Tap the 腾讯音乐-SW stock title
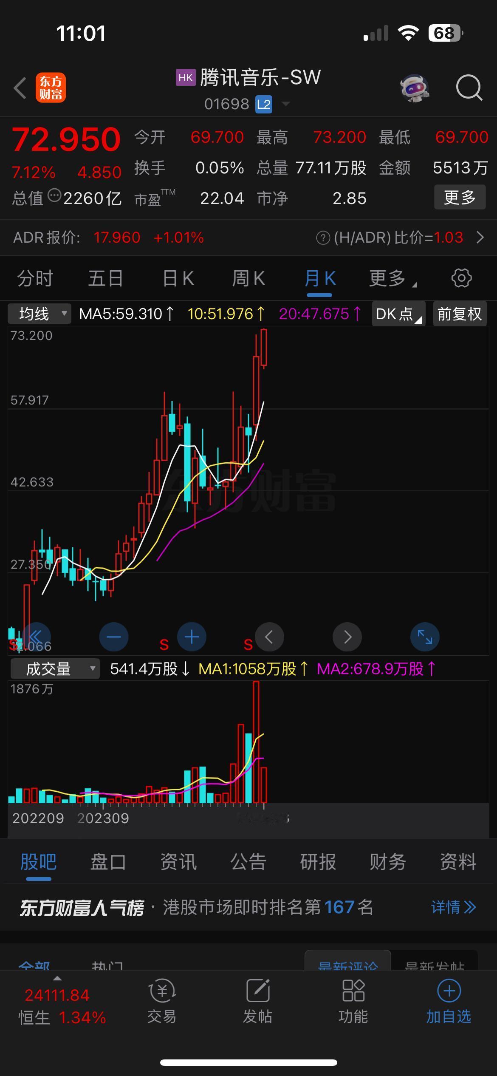Screen dimensions: 497x1076 click(260, 78)
